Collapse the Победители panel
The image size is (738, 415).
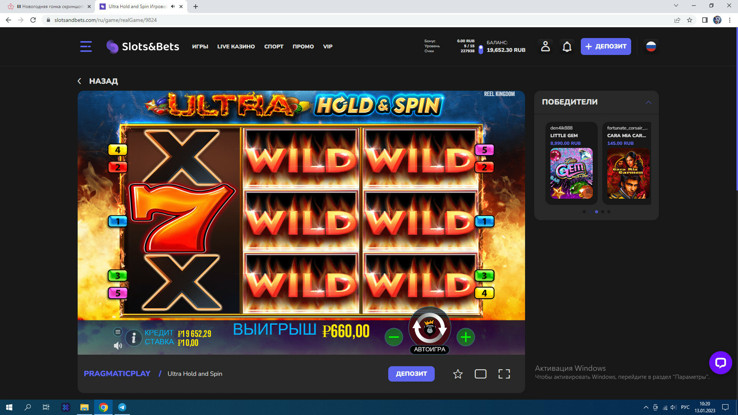click(648, 102)
